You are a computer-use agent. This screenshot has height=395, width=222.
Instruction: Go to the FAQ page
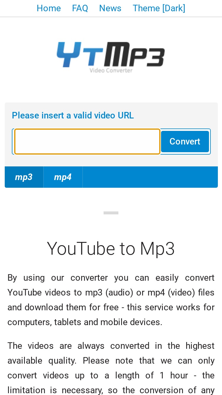coord(80,8)
